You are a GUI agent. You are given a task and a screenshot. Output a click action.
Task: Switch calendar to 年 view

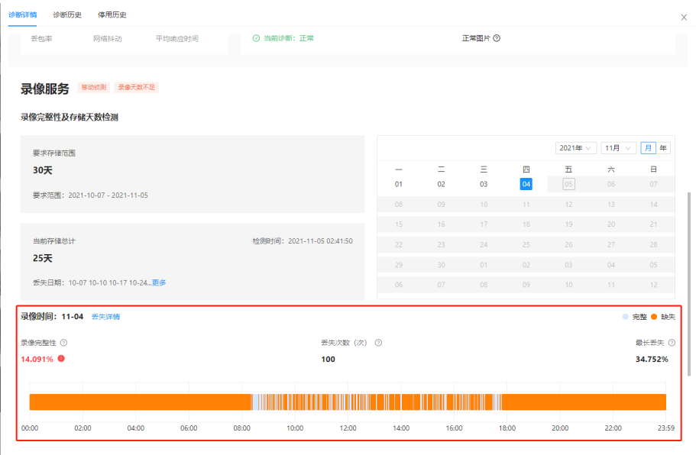[x=662, y=148]
